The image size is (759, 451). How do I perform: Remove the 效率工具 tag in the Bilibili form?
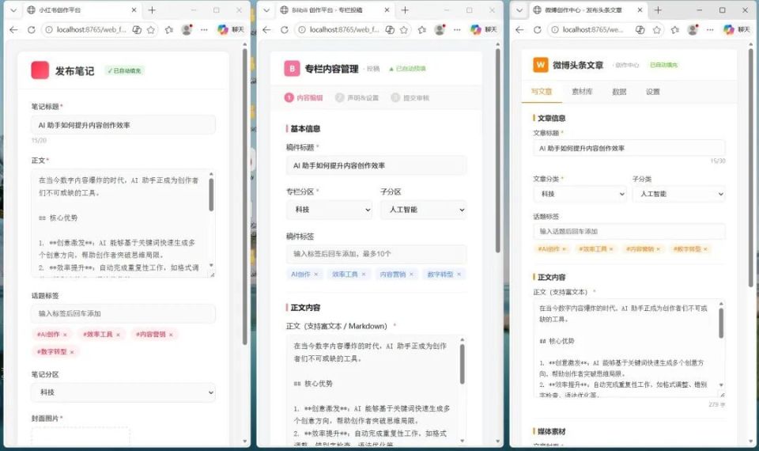pyautogui.click(x=364, y=275)
